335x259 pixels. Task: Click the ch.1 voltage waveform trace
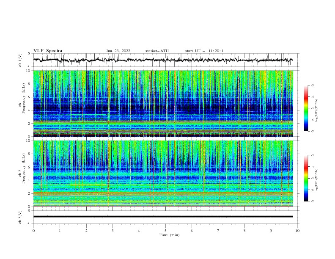163,60
